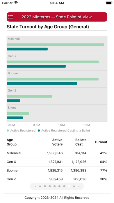114x203 pixels.
Task: Jump to the first page indicator dot
Action: (x=35, y=186)
